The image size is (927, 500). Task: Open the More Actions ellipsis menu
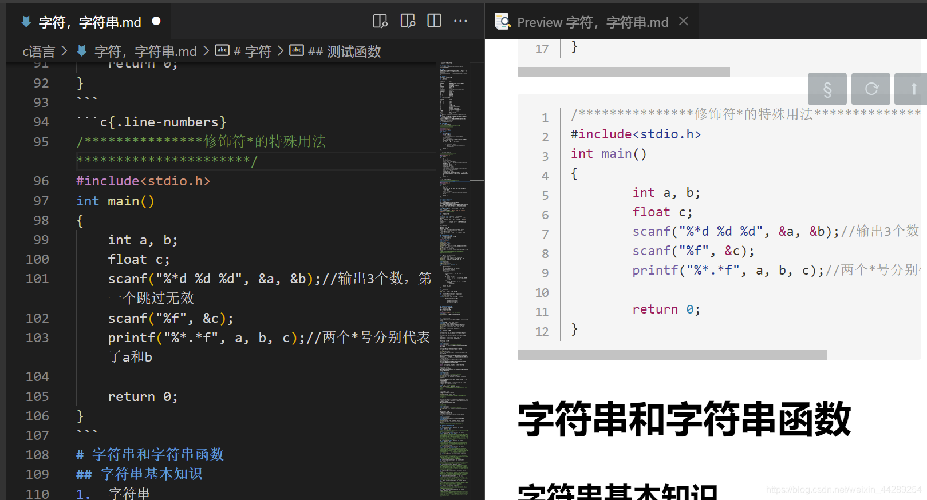460,21
